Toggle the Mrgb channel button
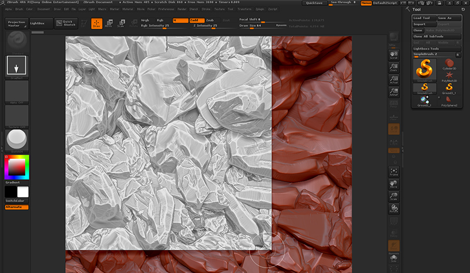 click(145, 20)
